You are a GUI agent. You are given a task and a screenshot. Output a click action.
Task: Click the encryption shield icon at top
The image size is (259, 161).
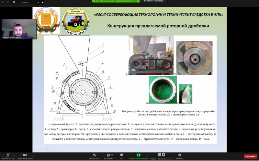point(8,2)
